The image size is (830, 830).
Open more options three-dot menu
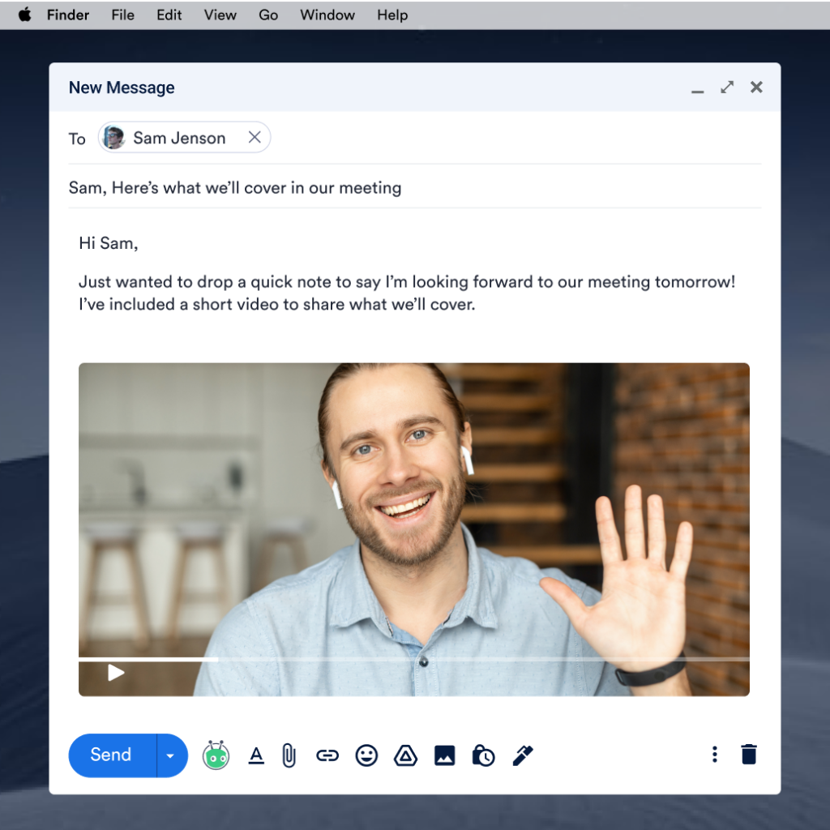[x=715, y=755]
